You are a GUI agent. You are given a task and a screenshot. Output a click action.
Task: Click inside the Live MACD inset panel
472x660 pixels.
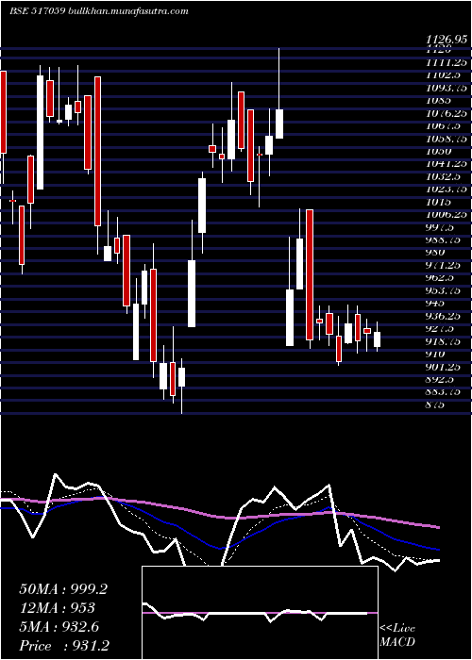click(x=260, y=613)
